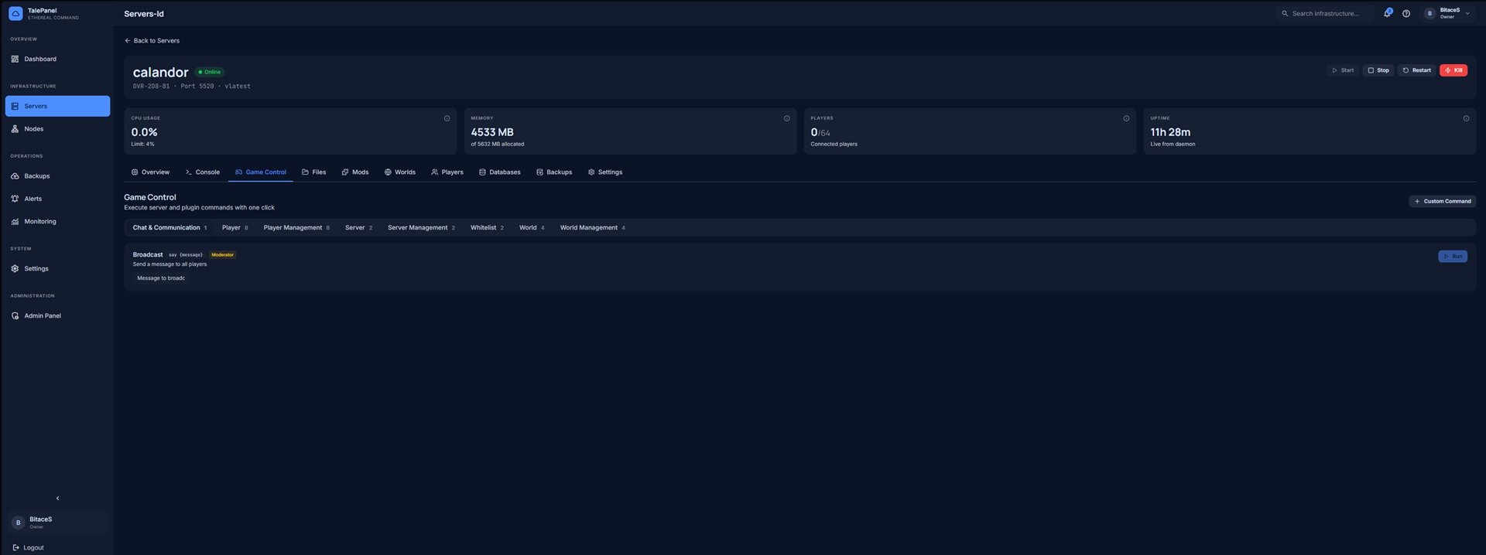Select the Game Control tab
1486x555 pixels.
(260, 172)
